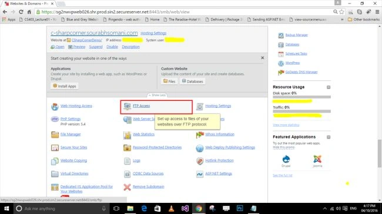This screenshot has width=382, height=214.
Task: Open File Explorer from the taskbar
Action: (130, 208)
